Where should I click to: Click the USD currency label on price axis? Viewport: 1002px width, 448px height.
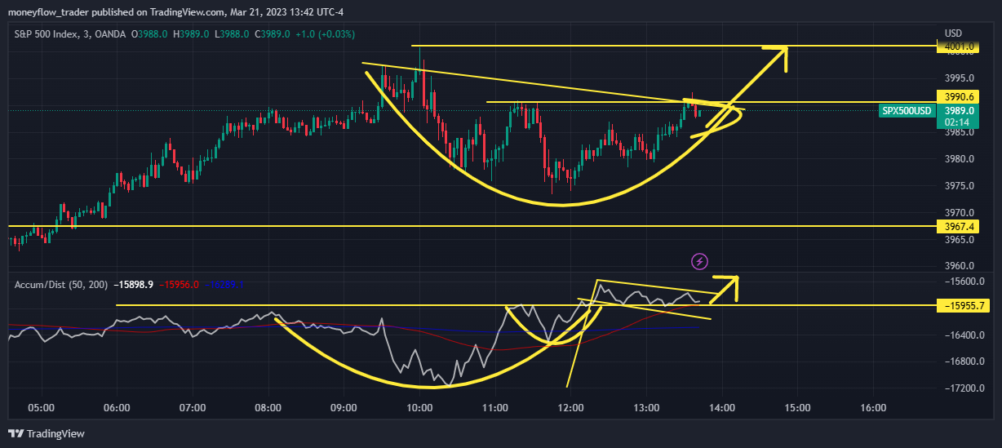[953, 33]
